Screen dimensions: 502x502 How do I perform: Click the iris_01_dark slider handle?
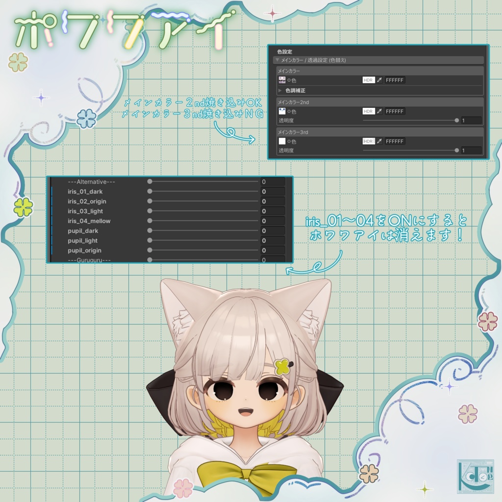pyautogui.click(x=150, y=192)
